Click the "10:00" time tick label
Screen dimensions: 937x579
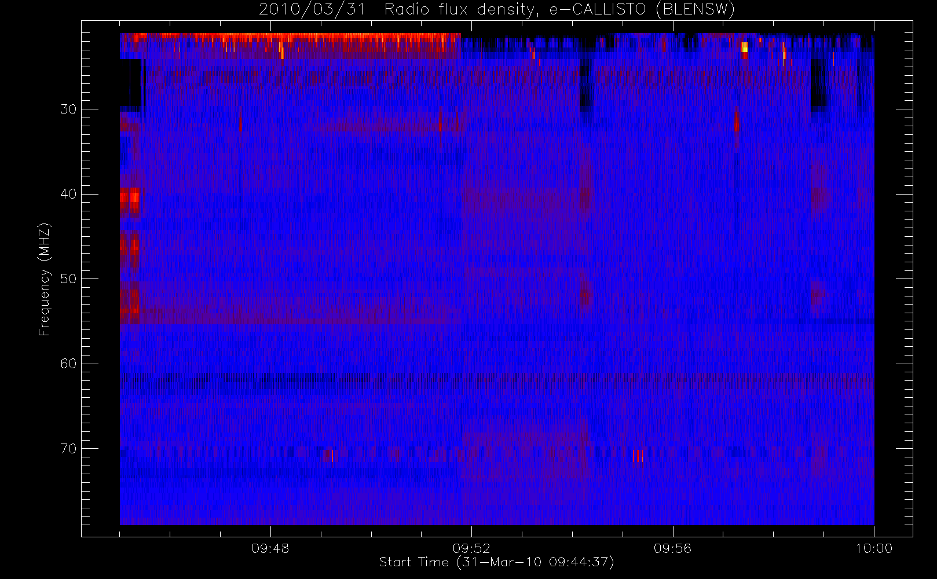874,548
